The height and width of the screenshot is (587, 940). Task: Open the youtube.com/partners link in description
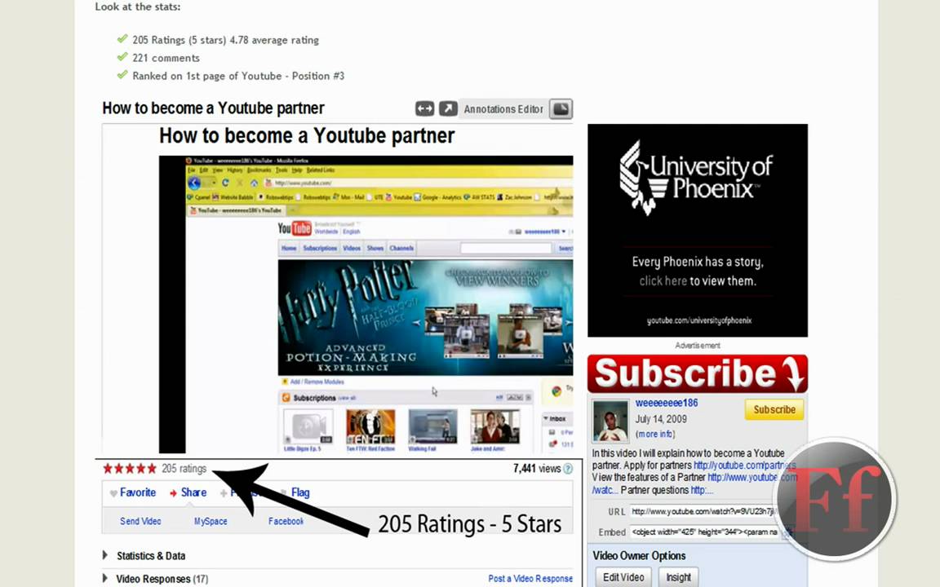pos(744,466)
